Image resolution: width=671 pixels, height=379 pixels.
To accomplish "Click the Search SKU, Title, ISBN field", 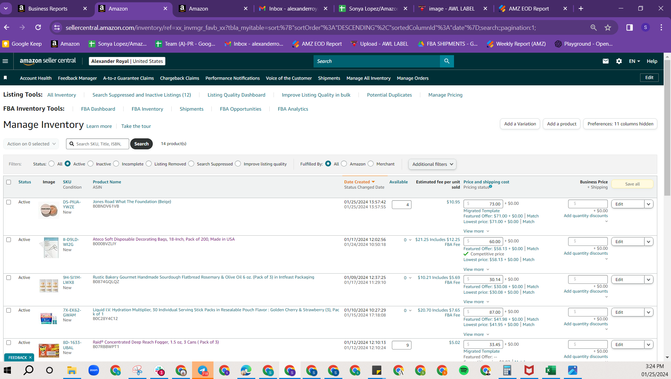I will [x=98, y=144].
